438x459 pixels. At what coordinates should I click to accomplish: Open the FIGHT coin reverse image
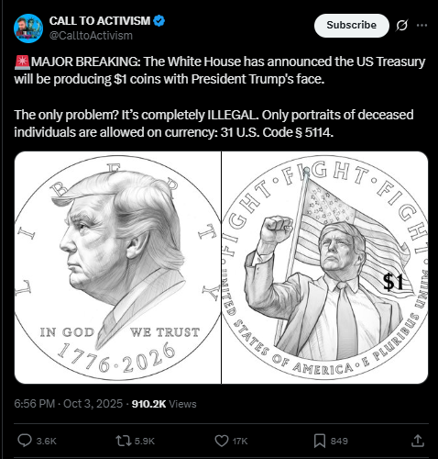click(325, 267)
